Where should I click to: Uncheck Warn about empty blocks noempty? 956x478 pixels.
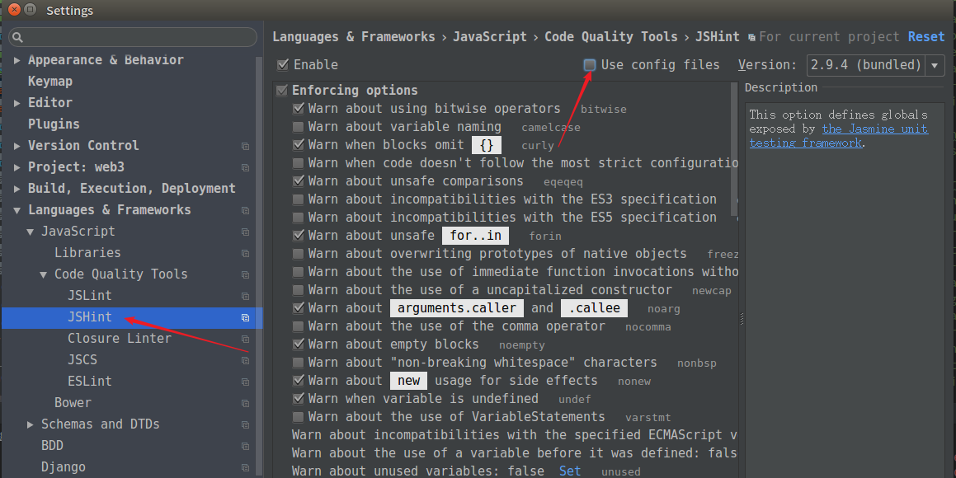298,344
